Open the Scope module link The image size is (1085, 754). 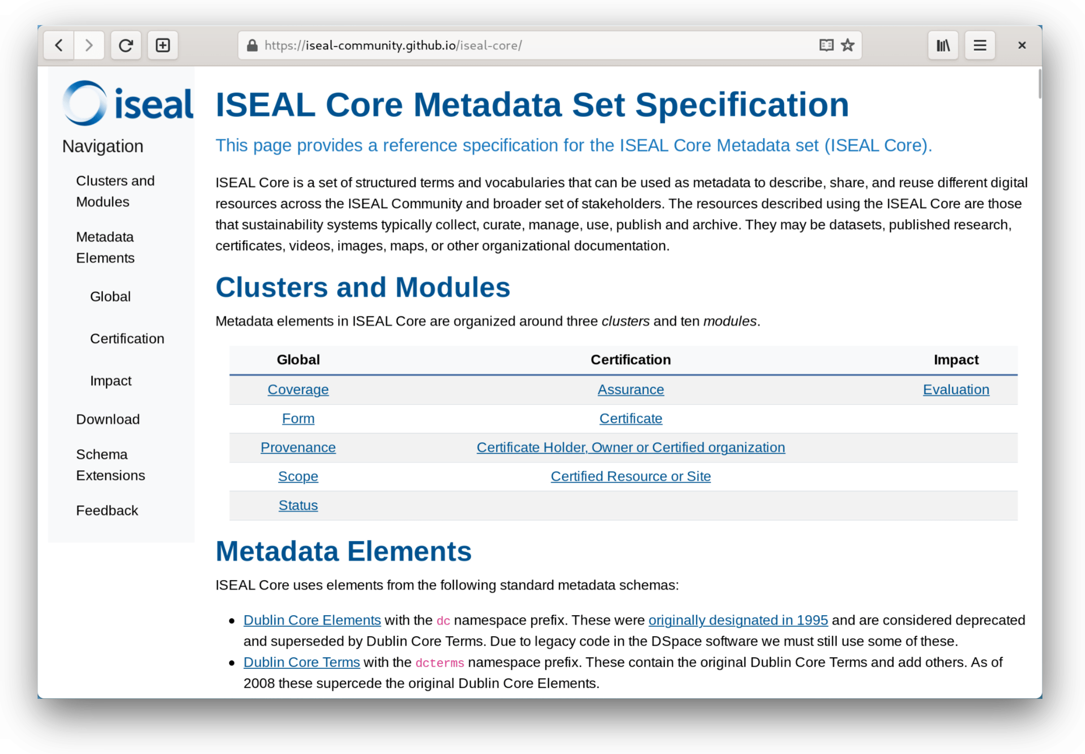tap(298, 476)
